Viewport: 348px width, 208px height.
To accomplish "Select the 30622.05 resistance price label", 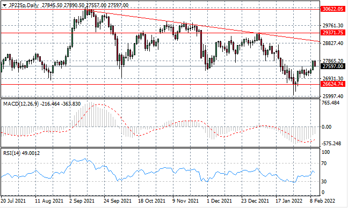I will 333,9.
